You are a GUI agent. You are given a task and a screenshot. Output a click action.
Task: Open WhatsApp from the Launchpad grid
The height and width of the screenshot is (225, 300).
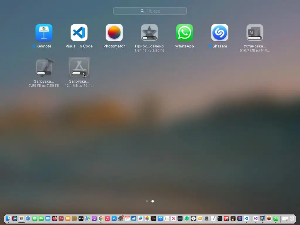point(185,33)
